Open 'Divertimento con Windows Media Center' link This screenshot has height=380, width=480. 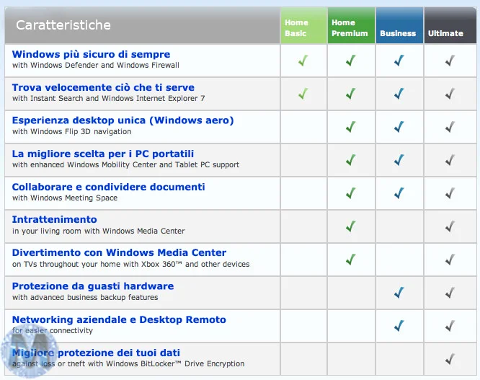119,252
